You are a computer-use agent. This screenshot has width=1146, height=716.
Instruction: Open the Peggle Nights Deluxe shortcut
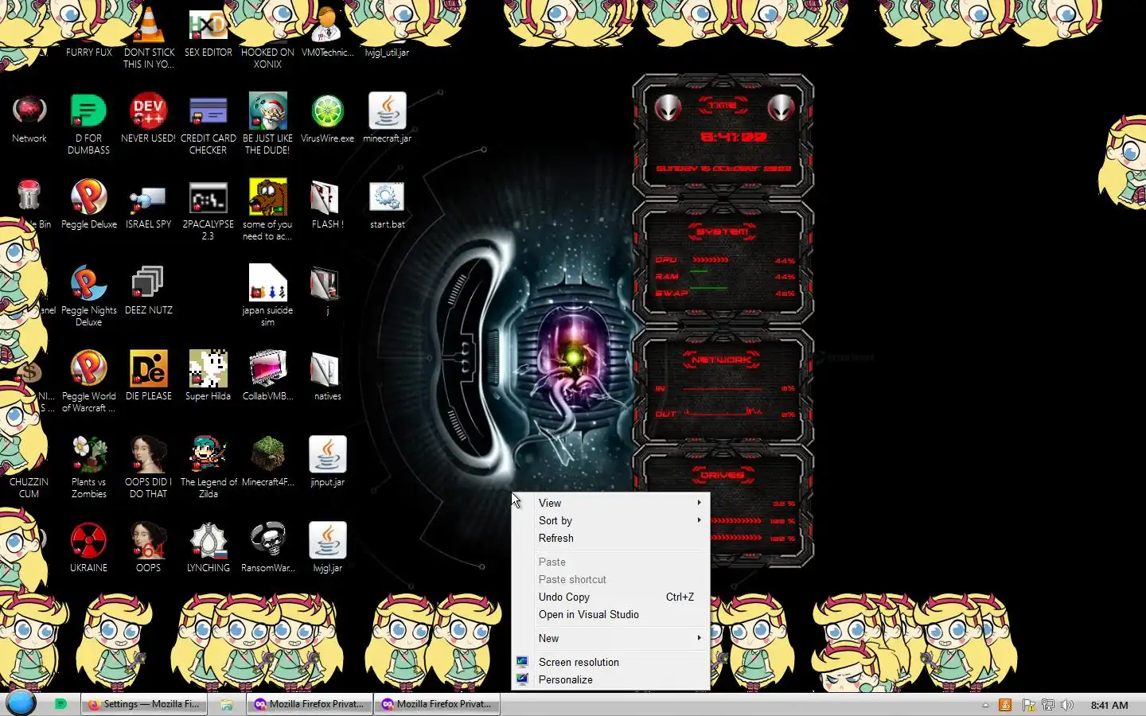(89, 283)
